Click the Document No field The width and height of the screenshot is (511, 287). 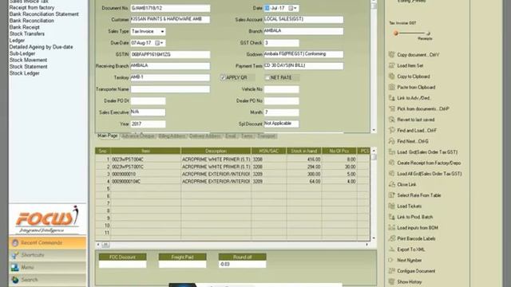pyautogui.click(x=170, y=8)
